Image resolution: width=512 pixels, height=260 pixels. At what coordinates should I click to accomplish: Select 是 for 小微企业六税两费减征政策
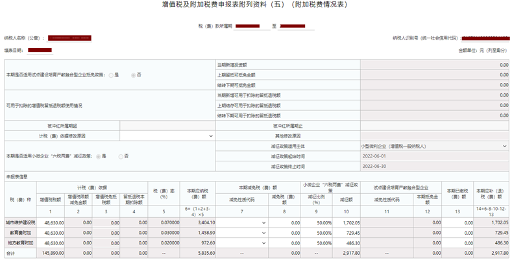tap(98, 157)
